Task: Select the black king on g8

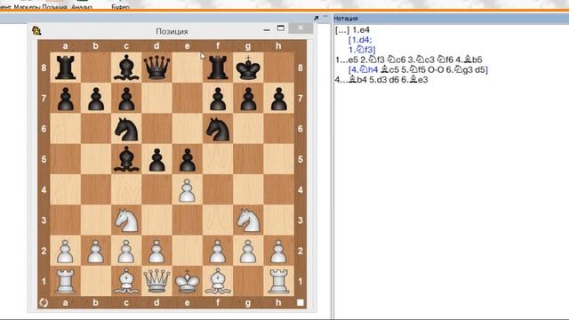Action: click(x=248, y=68)
